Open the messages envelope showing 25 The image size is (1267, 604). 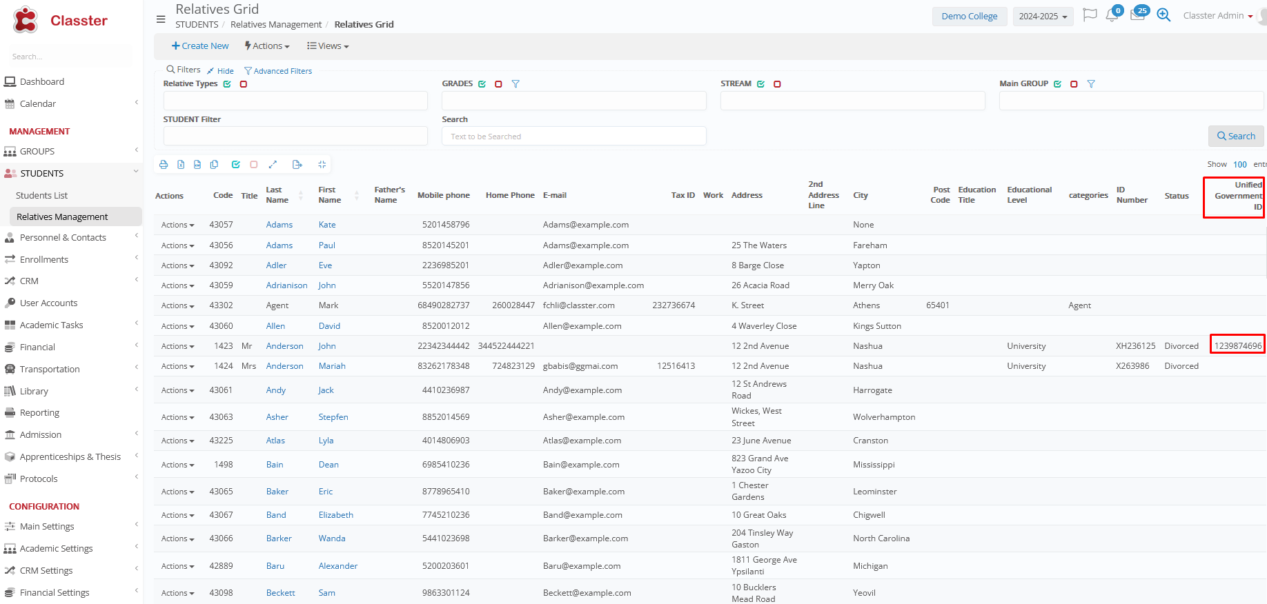(x=1137, y=15)
